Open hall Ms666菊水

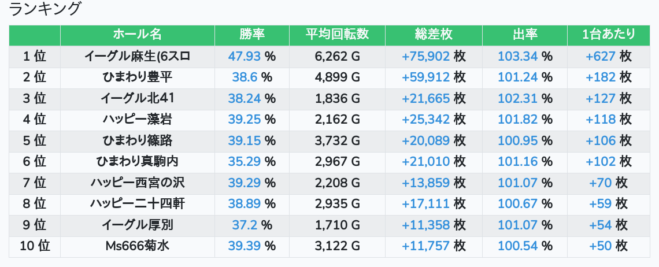coord(137,246)
